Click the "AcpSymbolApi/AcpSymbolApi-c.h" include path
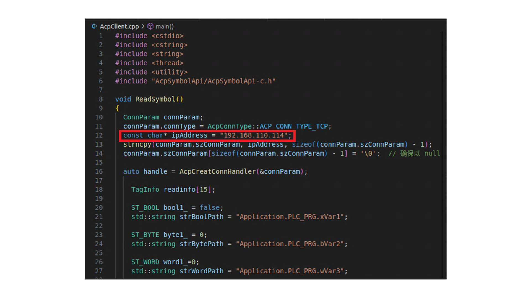This screenshot has height=298, width=531. [213, 81]
